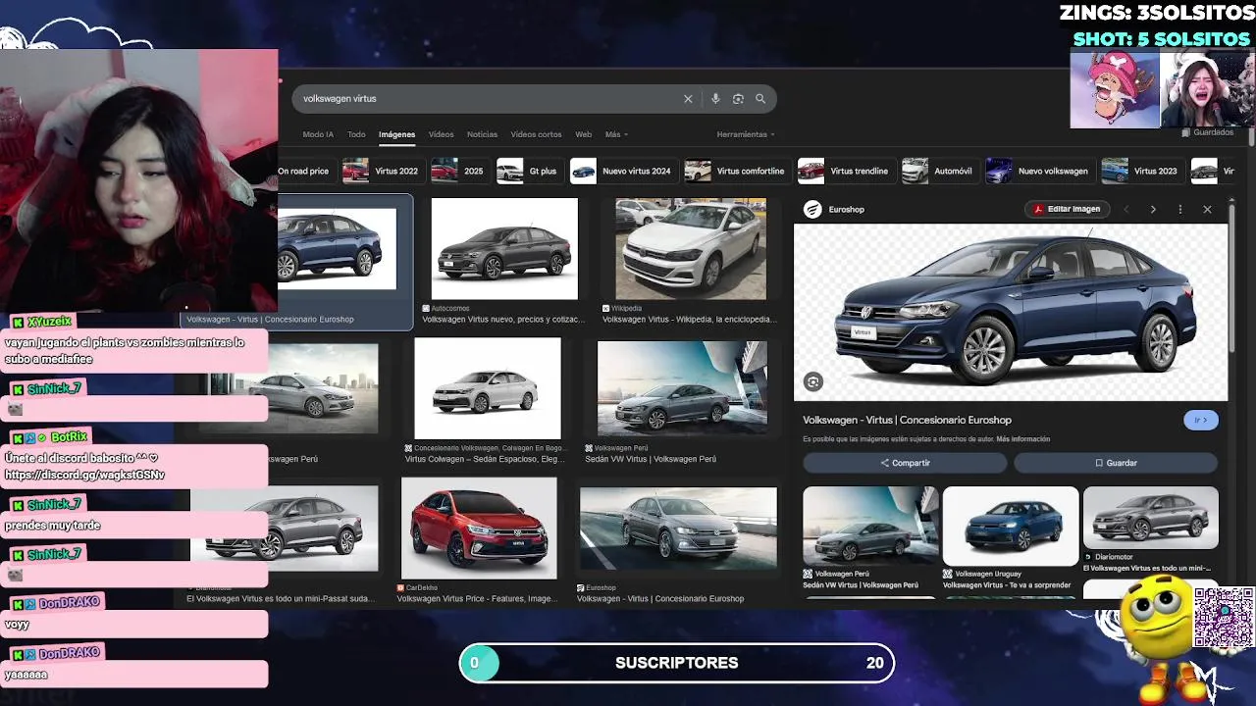Click 'Volkswagen Virtus nuevo, precios y cotizac...' caption
The image size is (1256, 706).
pyautogui.click(x=501, y=320)
